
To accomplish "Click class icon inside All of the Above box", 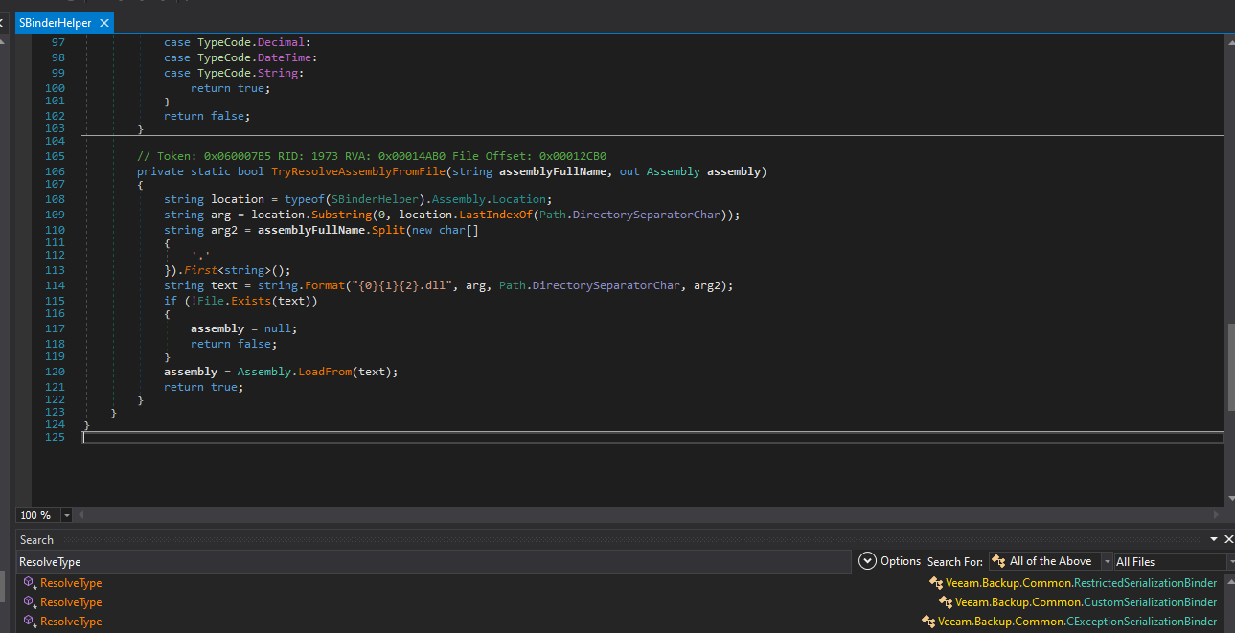I will (x=999, y=561).
